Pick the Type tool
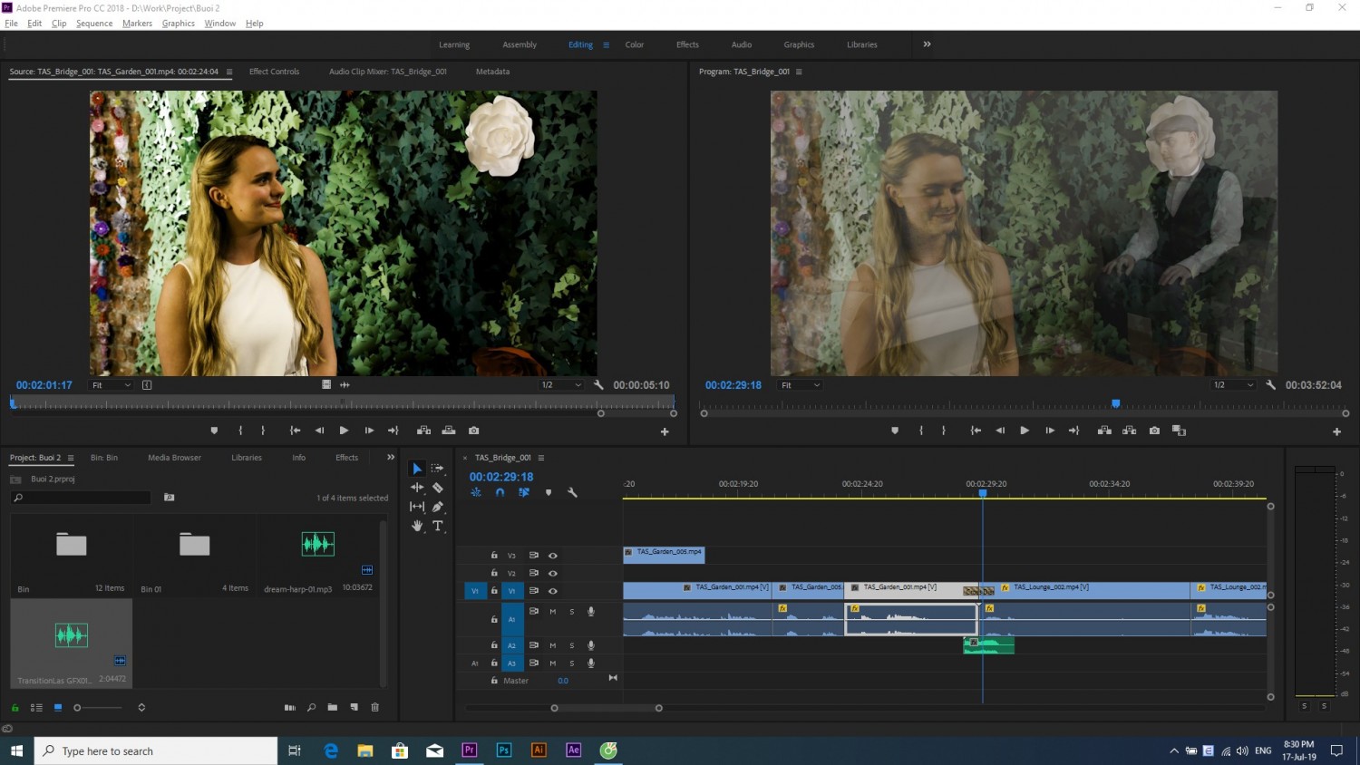The image size is (1360, 765). coord(438,526)
